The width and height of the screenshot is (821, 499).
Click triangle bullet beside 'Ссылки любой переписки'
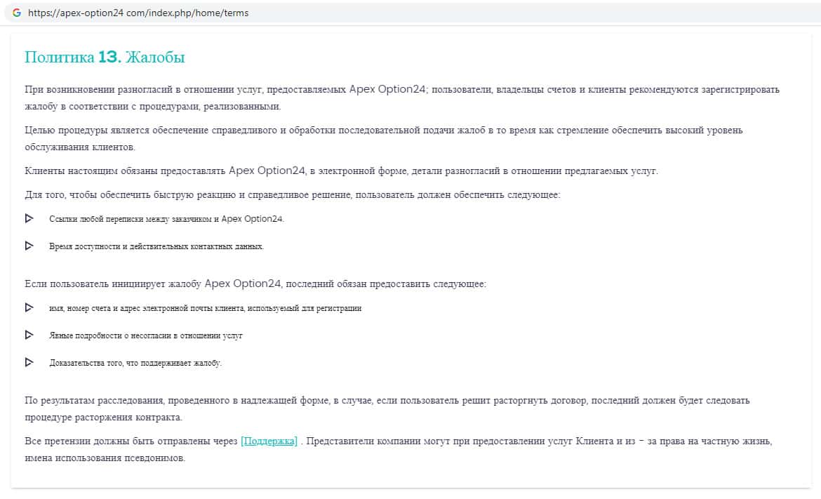click(29, 218)
